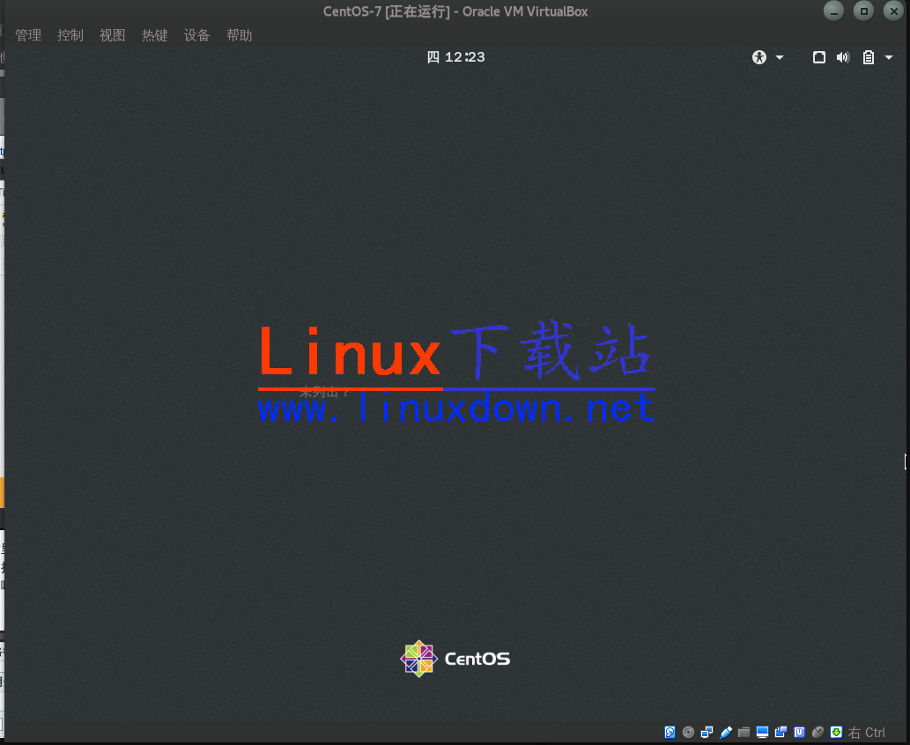Image resolution: width=910 pixels, height=745 pixels.
Task: Click the 未列出？ link on the login screen
Action: (x=324, y=392)
